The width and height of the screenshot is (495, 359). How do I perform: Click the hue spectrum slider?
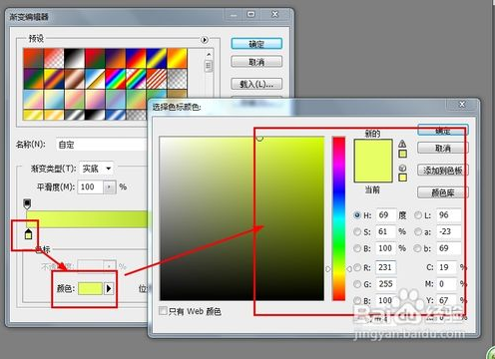coord(339,218)
